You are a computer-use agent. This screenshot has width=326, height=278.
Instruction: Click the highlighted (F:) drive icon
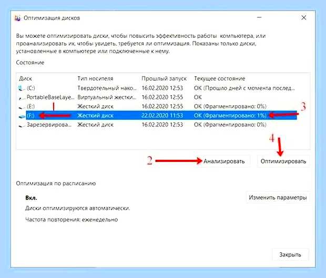(x=22, y=116)
